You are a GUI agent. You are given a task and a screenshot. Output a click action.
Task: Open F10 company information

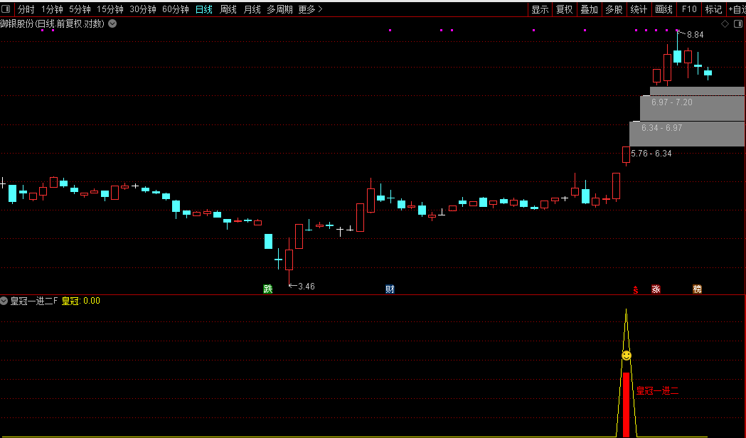tap(689, 9)
